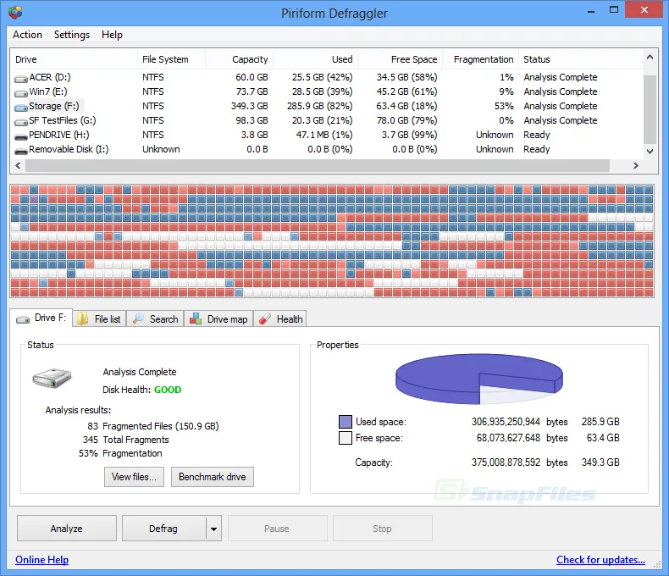Click the Stop button

tap(382, 529)
